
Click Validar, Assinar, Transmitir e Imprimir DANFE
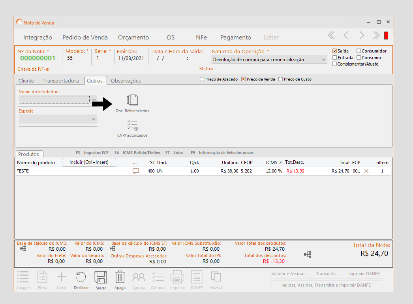tap(326, 285)
